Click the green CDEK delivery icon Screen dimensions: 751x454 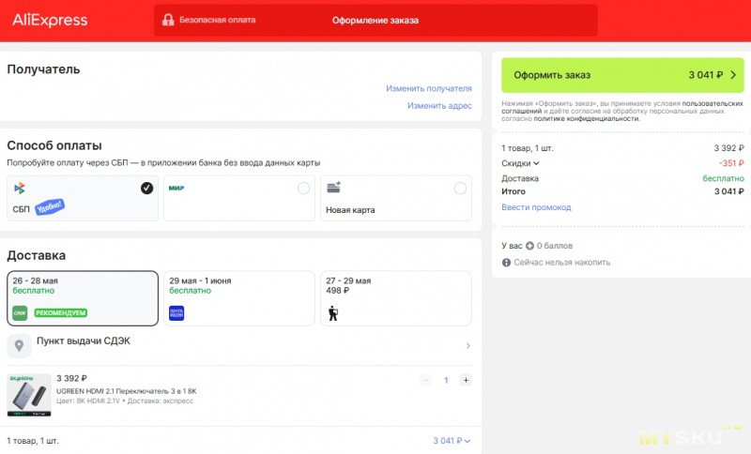click(x=20, y=313)
